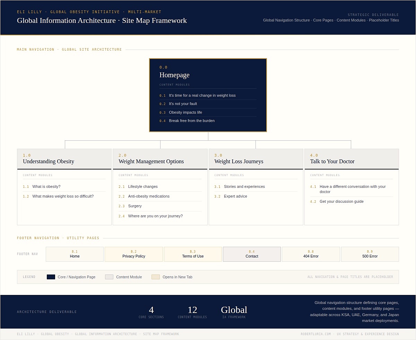The image size is (416, 340).
Task: Click the navy Core / Navigation Page legend swatch
Action: click(51, 277)
